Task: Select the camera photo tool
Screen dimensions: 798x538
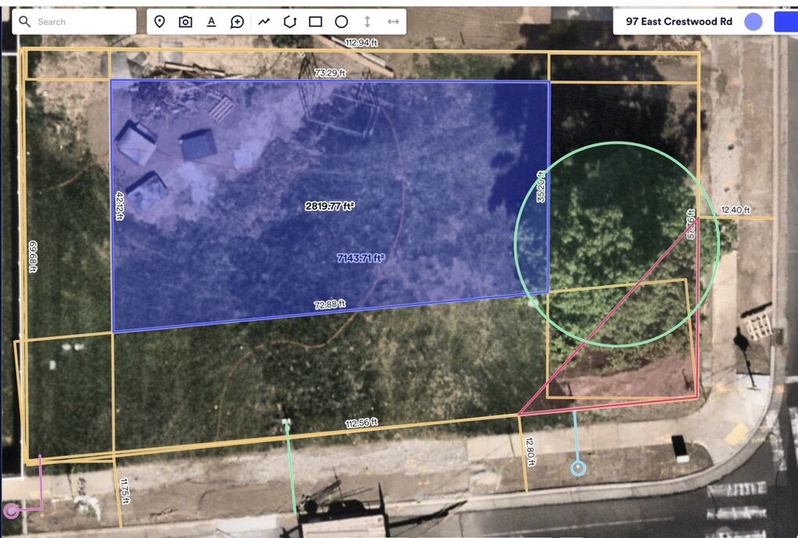Action: click(185, 22)
